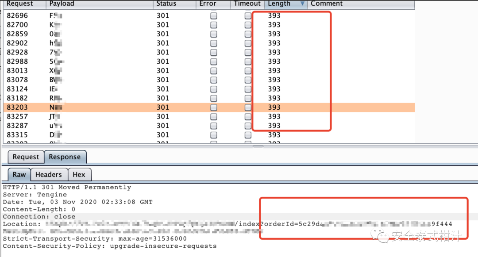The image size is (478, 257).
Task: Select the Raw view tab
Action: (x=19, y=175)
